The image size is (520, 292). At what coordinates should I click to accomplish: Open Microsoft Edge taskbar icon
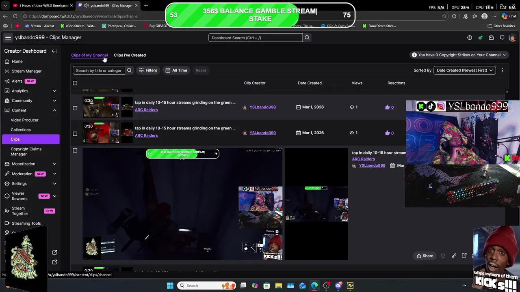pos(314,286)
